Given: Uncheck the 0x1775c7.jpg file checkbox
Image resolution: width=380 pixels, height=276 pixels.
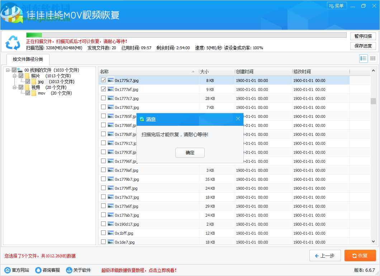Looking at the screenshot, I should pos(103,80).
